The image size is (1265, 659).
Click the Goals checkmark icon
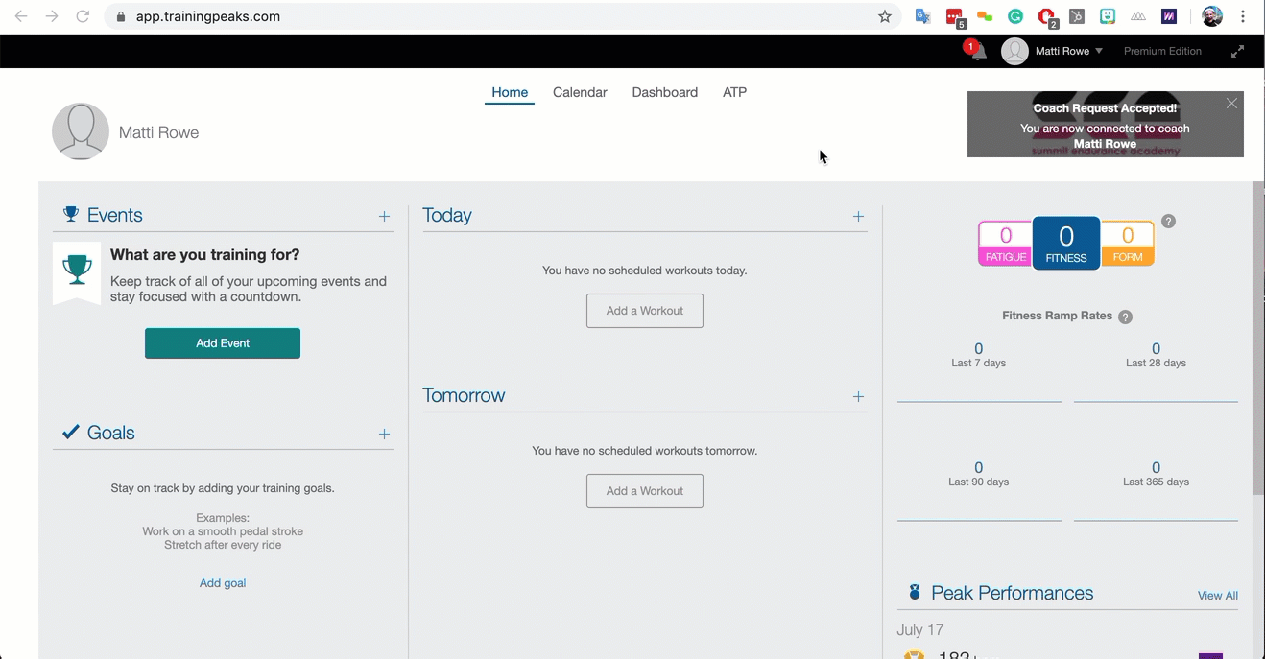click(x=71, y=432)
